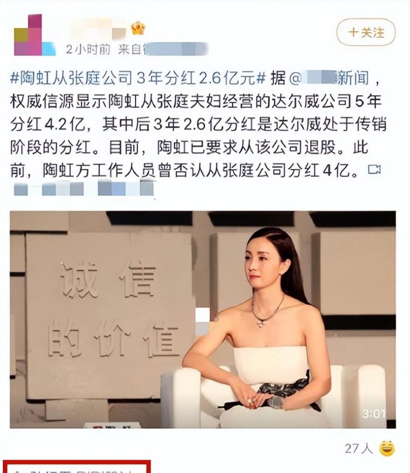Click the post body text paragraph
Viewport: 410px width, 473px height.
pos(198,124)
